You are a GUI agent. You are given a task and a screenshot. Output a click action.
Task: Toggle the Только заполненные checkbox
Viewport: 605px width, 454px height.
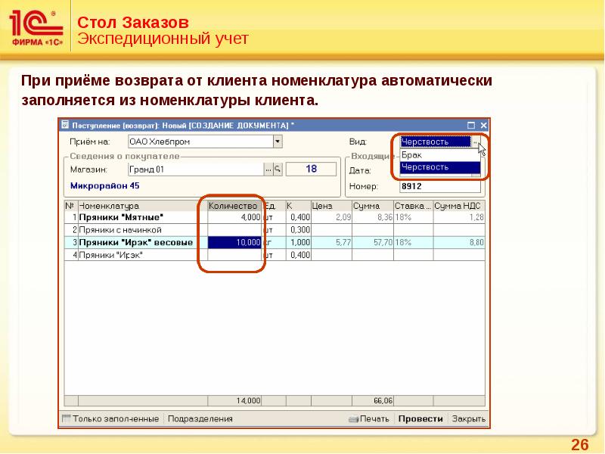point(67,418)
